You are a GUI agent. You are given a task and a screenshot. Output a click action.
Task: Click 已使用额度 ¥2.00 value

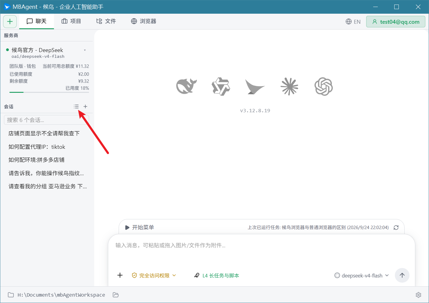[x=84, y=74]
